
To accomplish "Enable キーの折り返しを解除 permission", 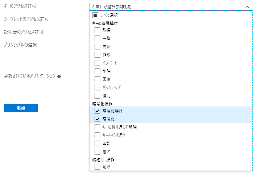I will pos(98,127).
